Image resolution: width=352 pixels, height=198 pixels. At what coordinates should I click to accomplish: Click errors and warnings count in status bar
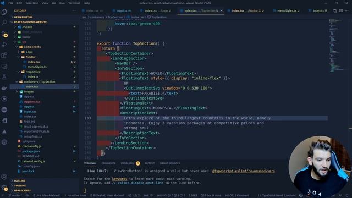(x=134, y=195)
